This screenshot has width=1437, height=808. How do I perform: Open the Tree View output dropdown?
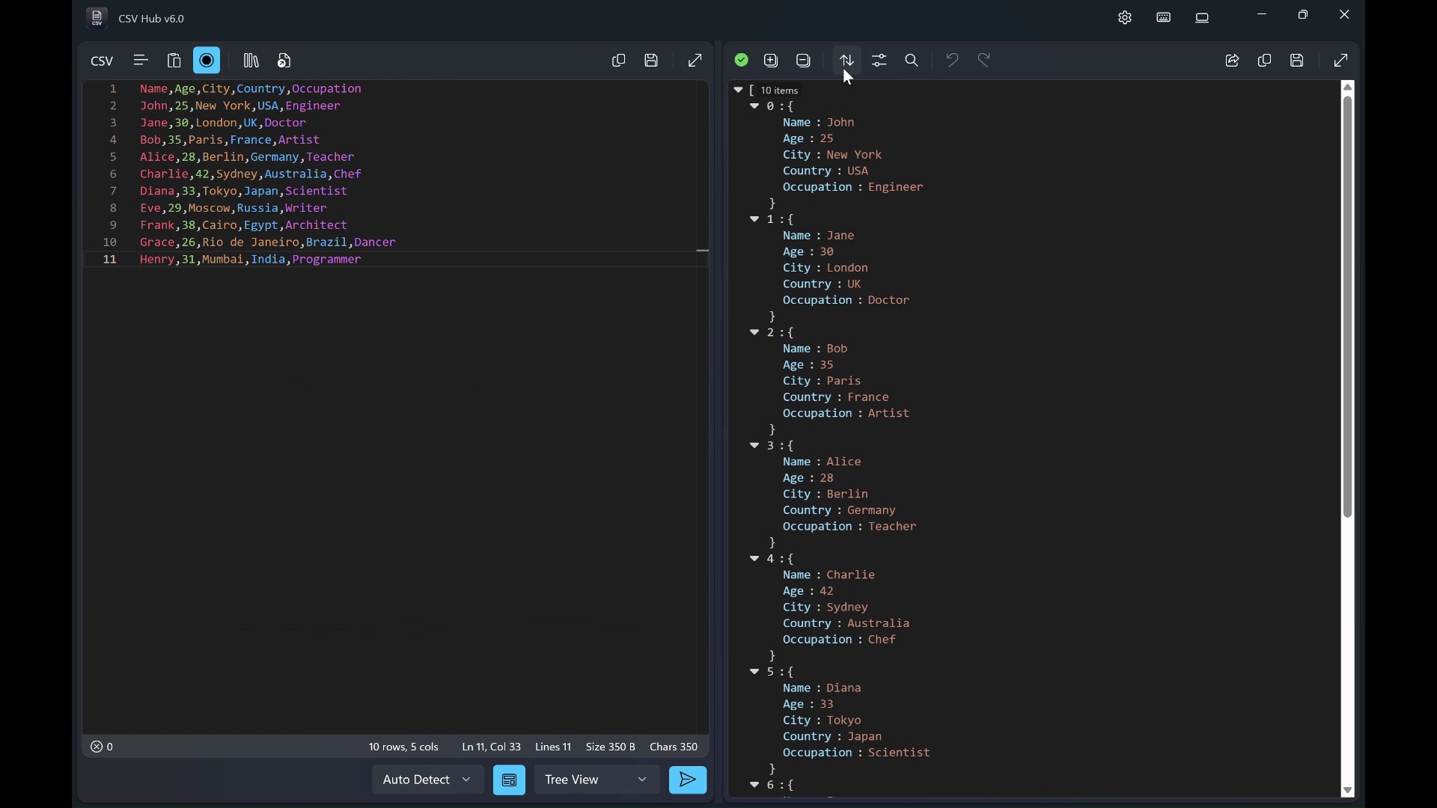tap(598, 780)
